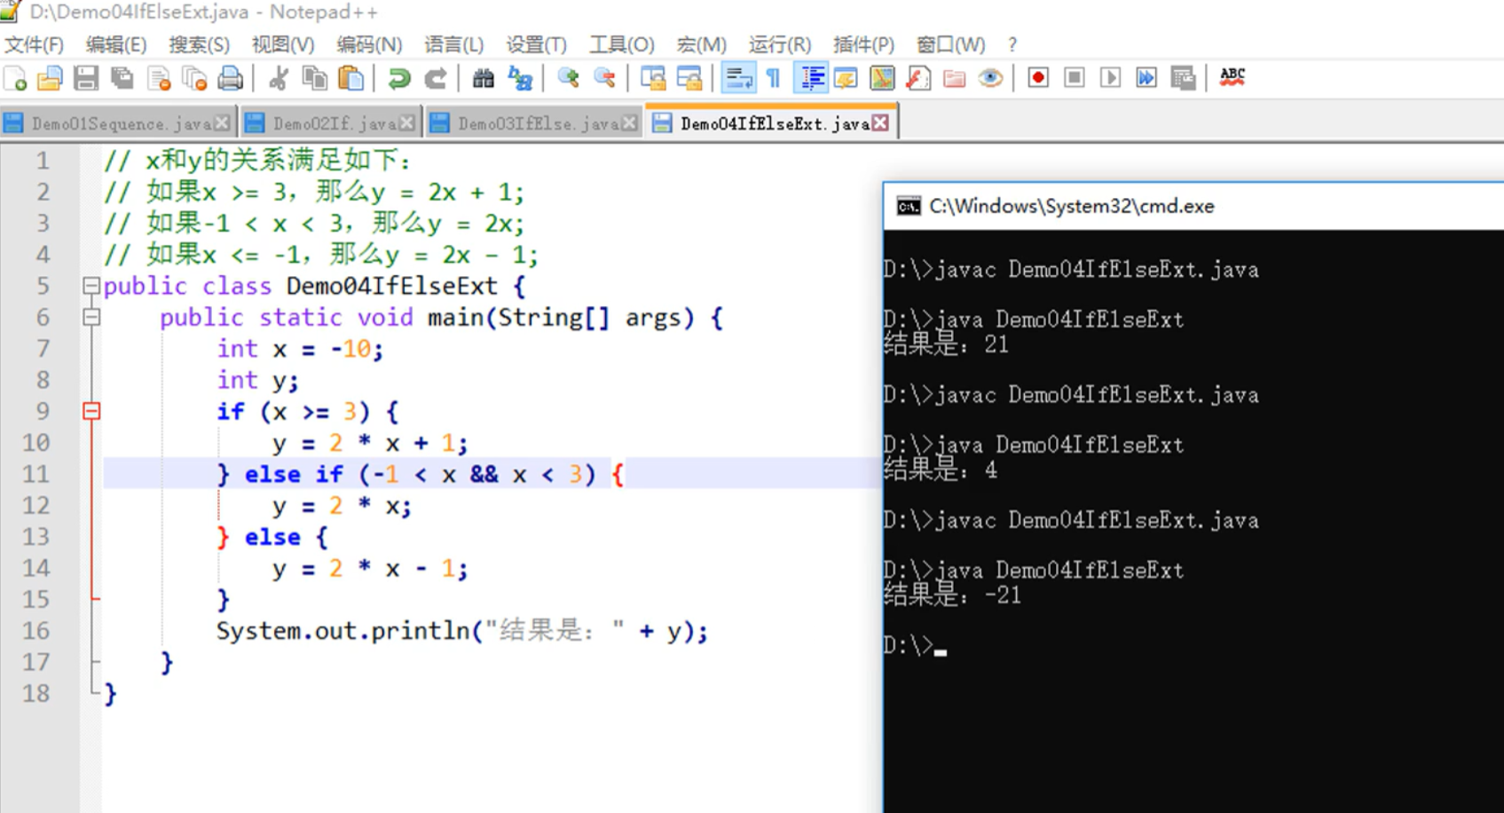Viewport: 1504px width, 813px height.
Task: Click the Copy toolbar icon
Action: 315,79
